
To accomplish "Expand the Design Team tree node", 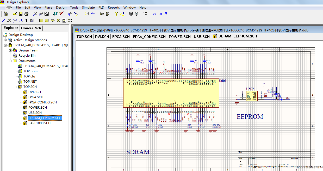I will click(x=10, y=50).
